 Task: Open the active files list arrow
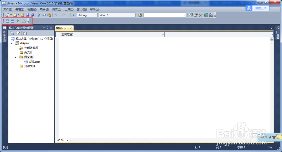click(x=271, y=28)
